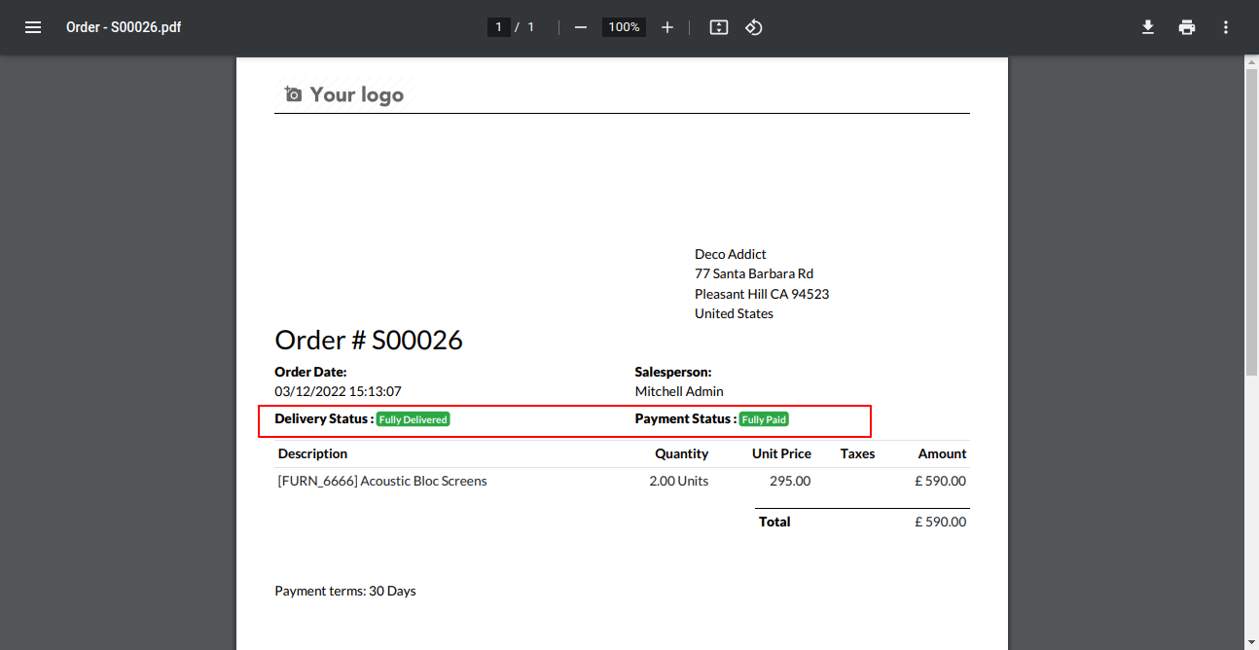Toggle the fit to page icon
Image resolution: width=1259 pixels, height=650 pixels.
(719, 27)
